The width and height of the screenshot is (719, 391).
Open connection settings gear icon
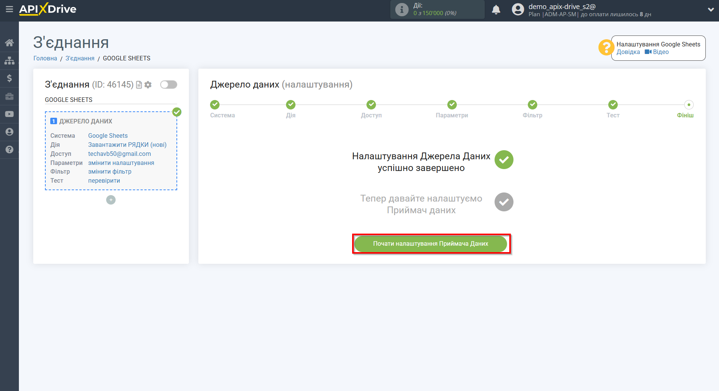[x=148, y=85]
